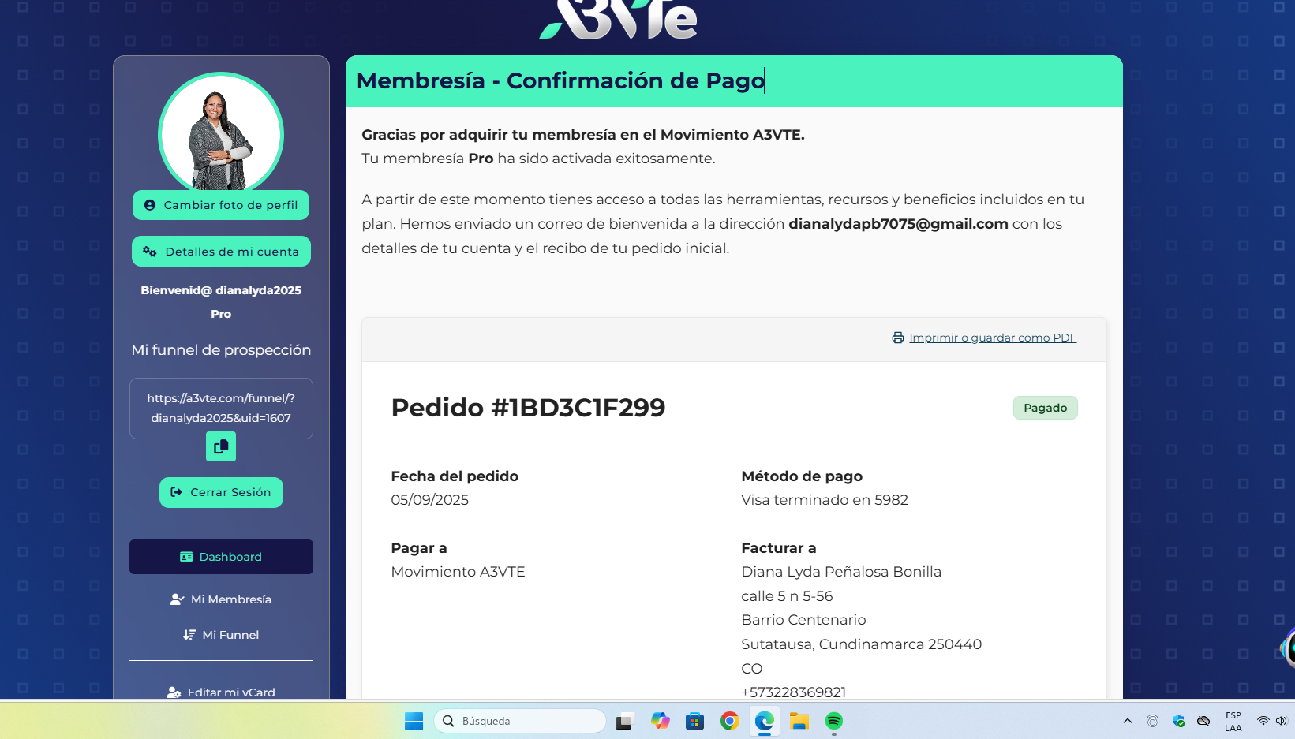Click the Dashboard card icon
Screen dimensions: 1295x739
point(186,557)
